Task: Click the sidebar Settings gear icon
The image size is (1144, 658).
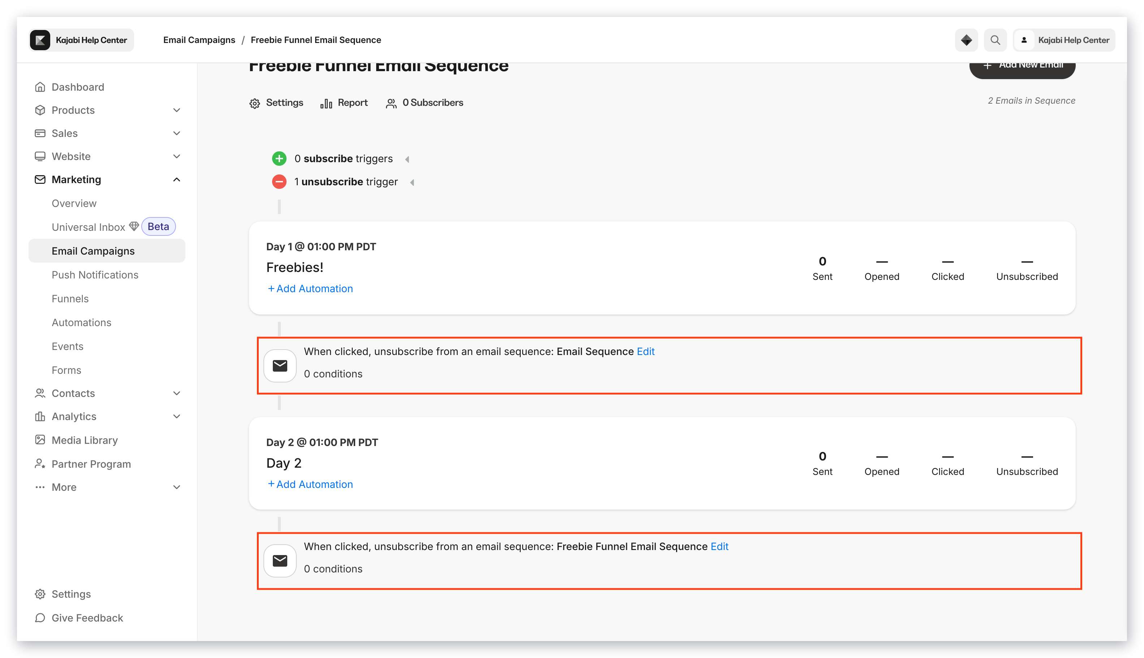Action: pyautogui.click(x=40, y=594)
